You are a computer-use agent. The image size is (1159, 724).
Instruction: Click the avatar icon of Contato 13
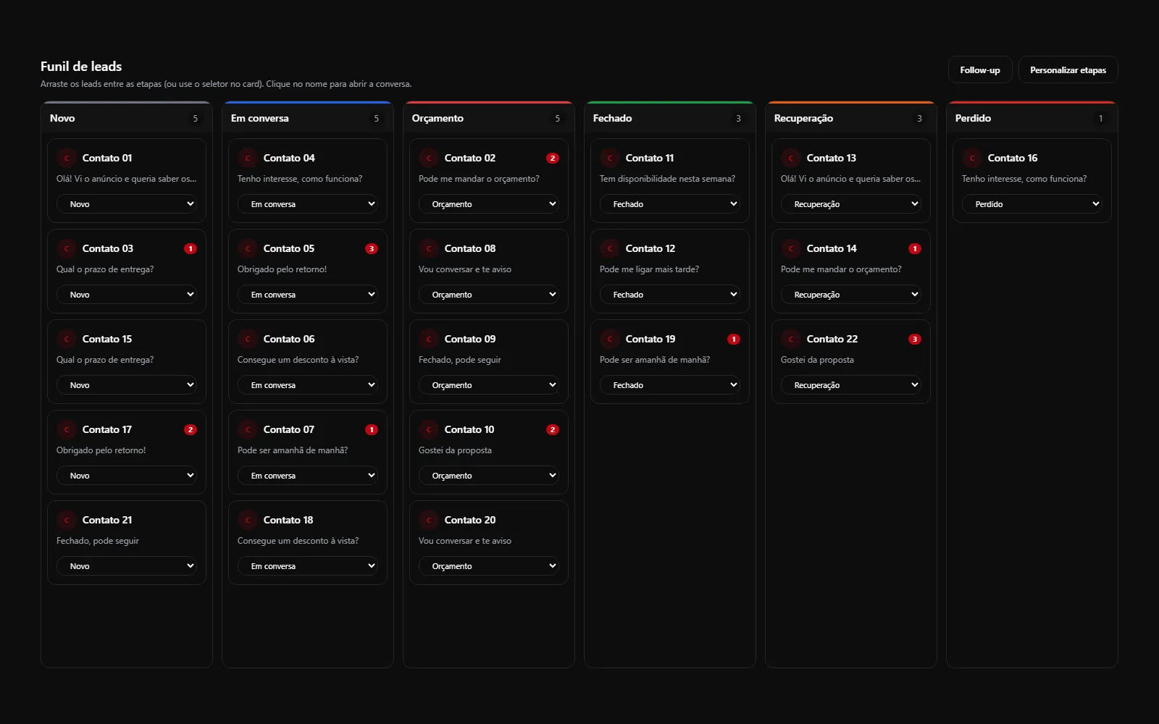click(791, 158)
